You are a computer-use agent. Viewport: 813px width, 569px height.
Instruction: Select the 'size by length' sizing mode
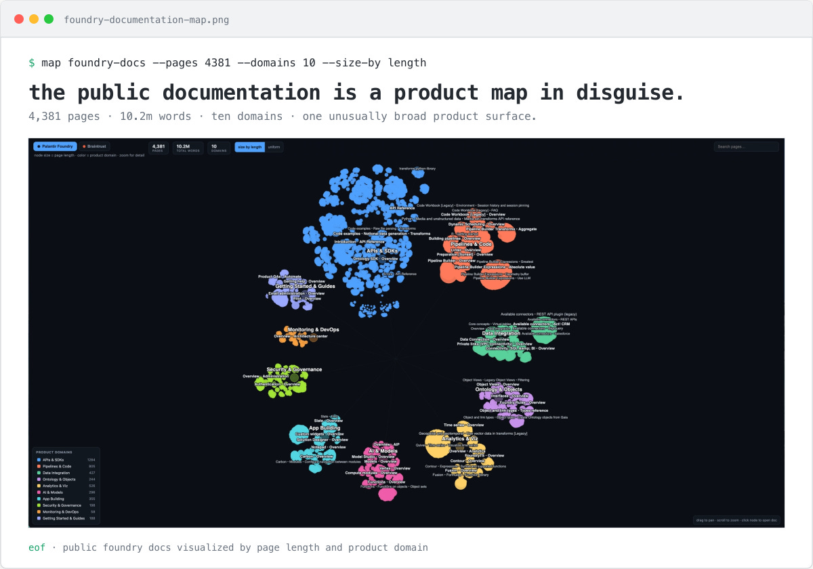[249, 146]
